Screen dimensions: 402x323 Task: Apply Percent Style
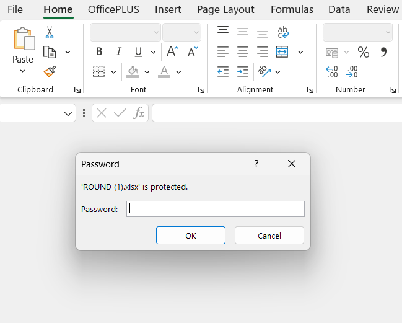pos(364,52)
